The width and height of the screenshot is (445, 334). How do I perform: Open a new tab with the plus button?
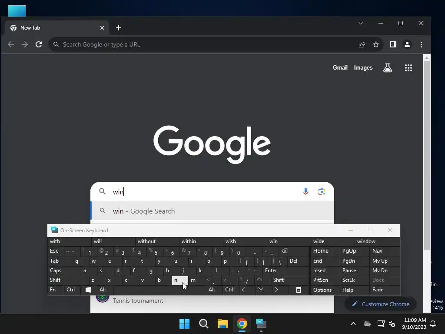(119, 28)
